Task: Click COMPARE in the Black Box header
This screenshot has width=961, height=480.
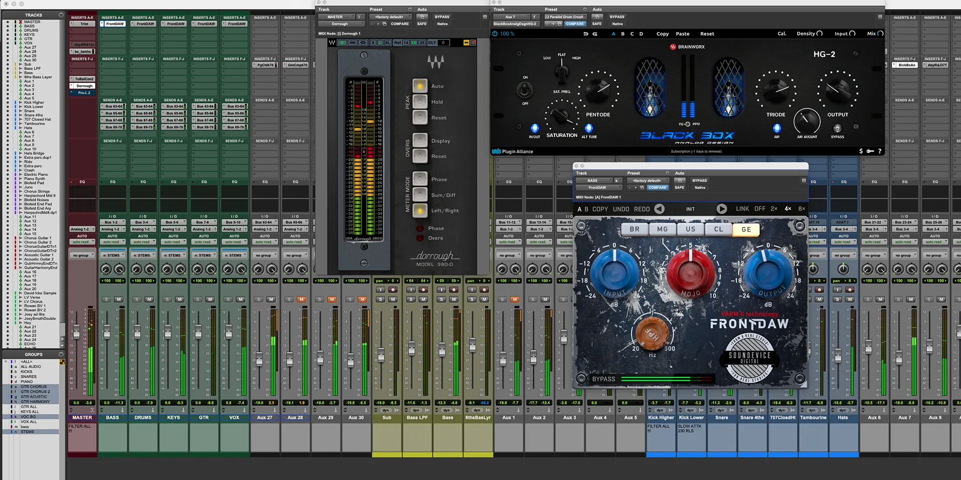Action: point(575,23)
